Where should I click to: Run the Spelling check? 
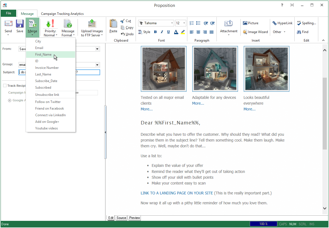click(306, 23)
